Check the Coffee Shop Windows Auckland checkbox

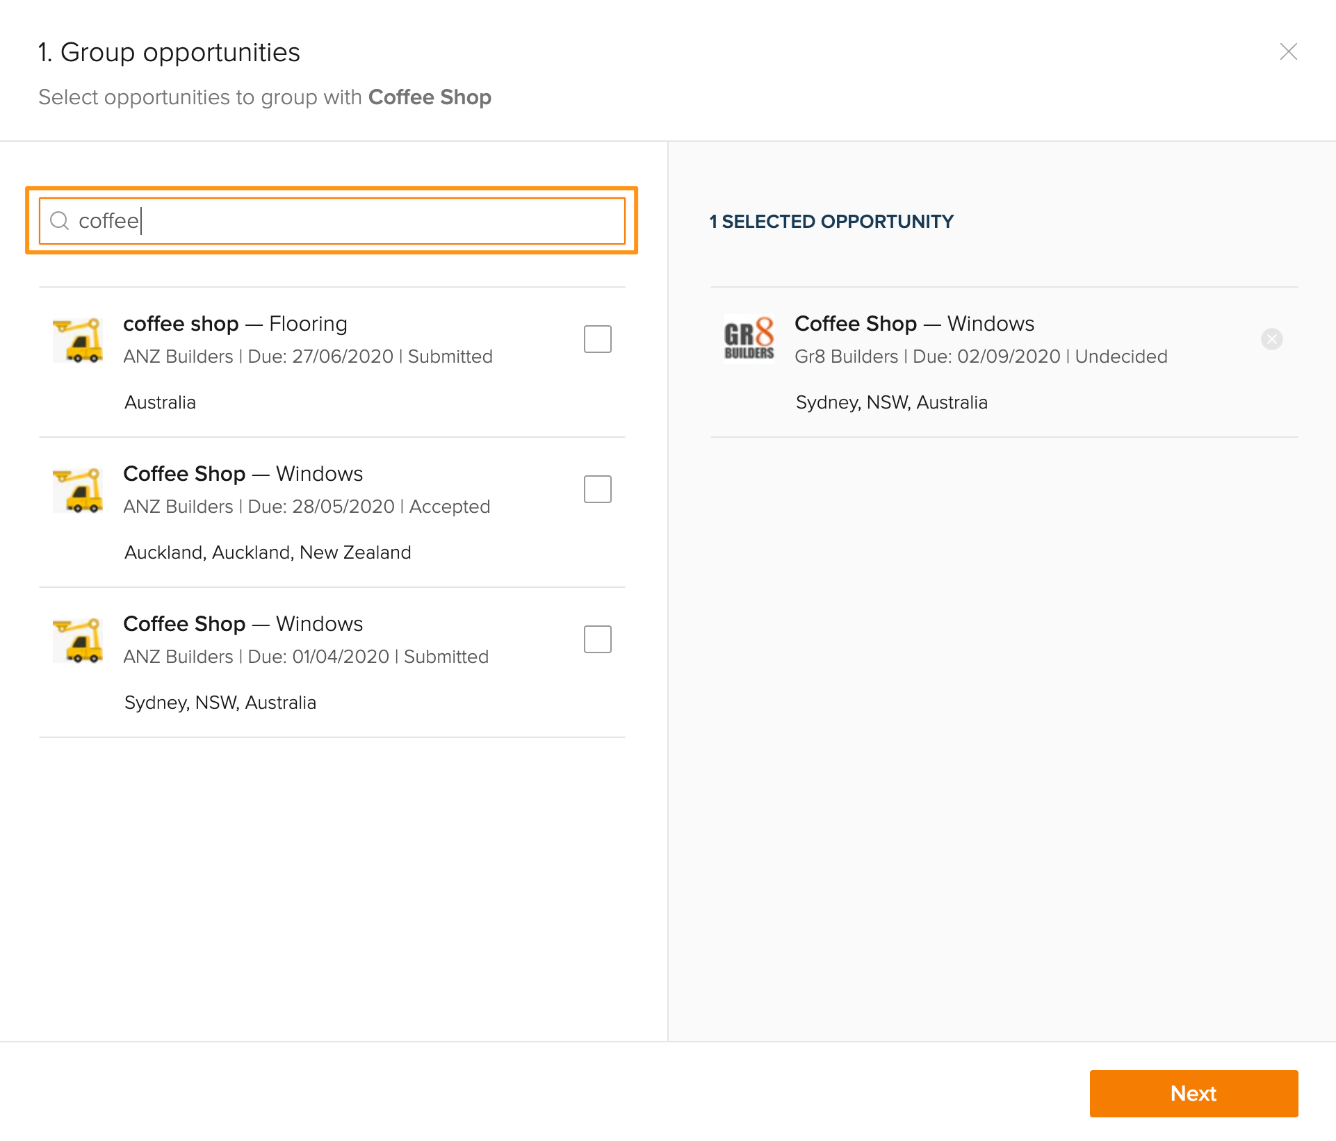(598, 489)
